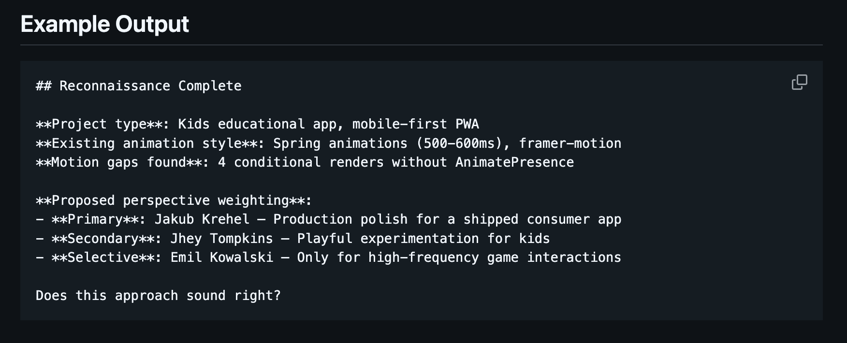The height and width of the screenshot is (343, 847).
Task: Click the Primary Jakub Krehel line
Action: click(x=328, y=219)
